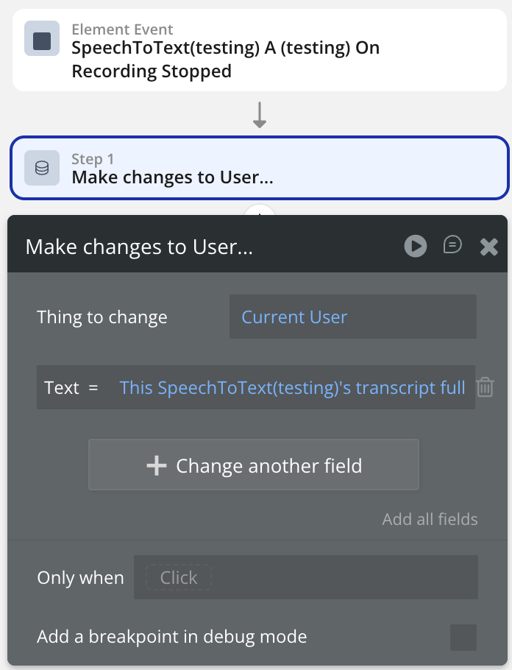
Task: Delete the Text field with the trash icon
Action: tap(485, 387)
